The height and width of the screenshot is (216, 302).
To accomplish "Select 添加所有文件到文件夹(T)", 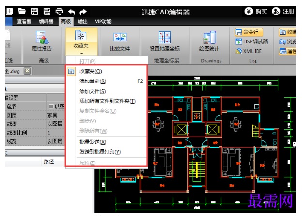I will (x=106, y=101).
